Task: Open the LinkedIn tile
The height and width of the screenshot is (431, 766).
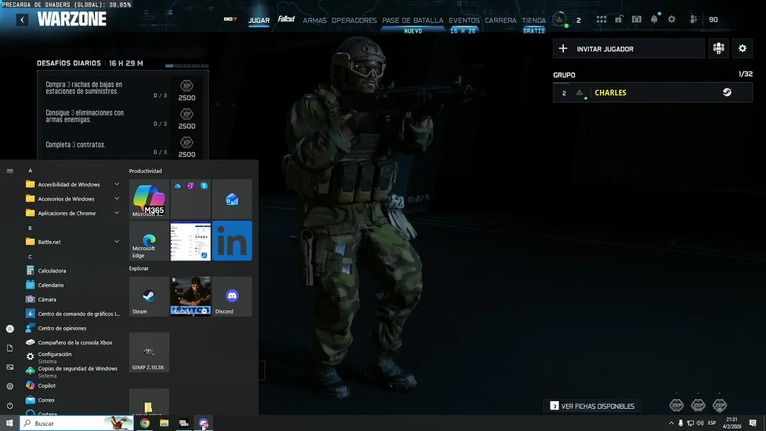Action: [232, 241]
